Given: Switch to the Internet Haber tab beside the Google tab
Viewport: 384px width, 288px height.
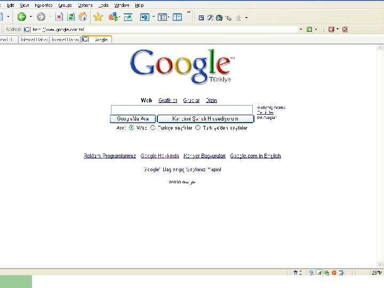Looking at the screenshot, I should click(x=65, y=39).
